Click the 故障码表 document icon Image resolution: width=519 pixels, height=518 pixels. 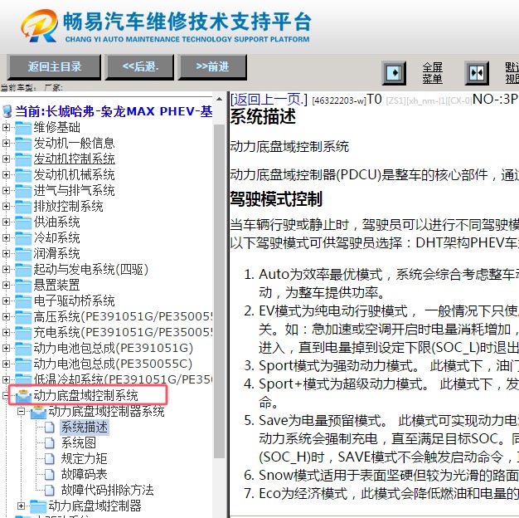(50, 475)
